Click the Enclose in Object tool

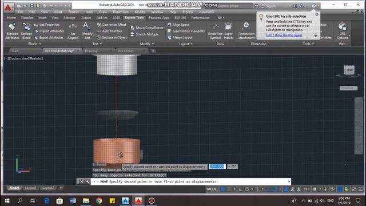[x=112, y=38]
